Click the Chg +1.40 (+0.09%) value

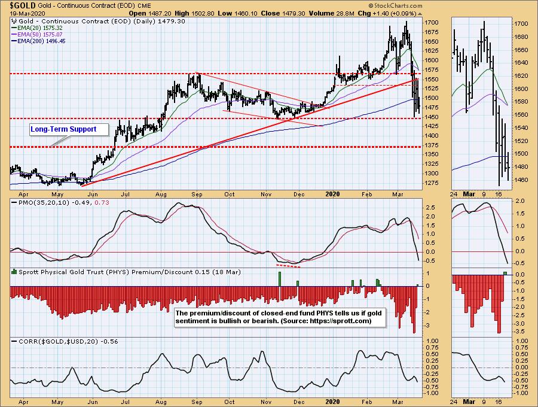click(x=387, y=13)
